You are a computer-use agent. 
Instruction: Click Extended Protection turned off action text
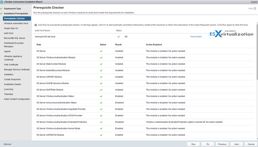pos(184,122)
